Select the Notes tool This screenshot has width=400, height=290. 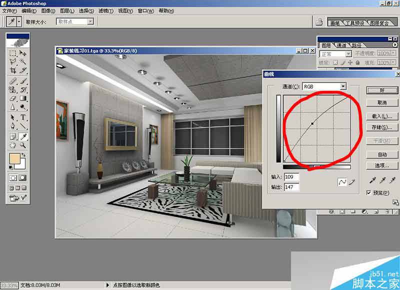(x=13, y=136)
